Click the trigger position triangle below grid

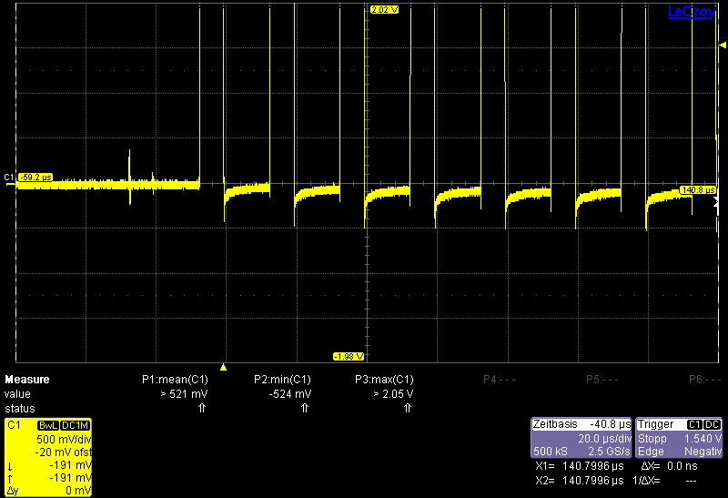coord(224,365)
